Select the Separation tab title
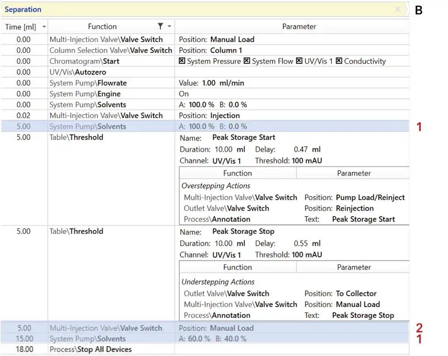This screenshot has width=448, height=356. 23,9
